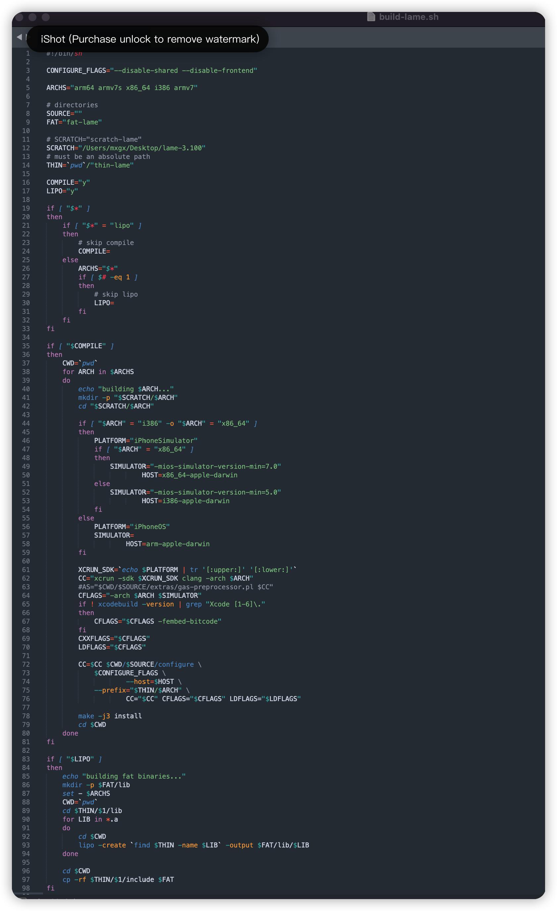Click the CFLAGS -fembed-bitcode line
Screen dimensions: 557x911
[x=158, y=621]
